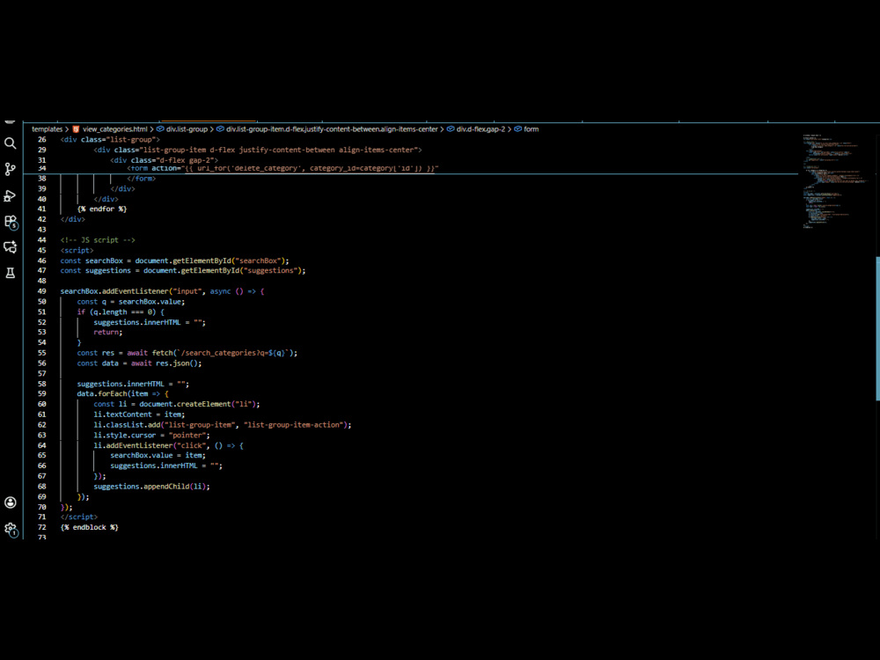The image size is (880, 660).
Task: Click 'data.forEach(item => {' line
Action: 122,394
